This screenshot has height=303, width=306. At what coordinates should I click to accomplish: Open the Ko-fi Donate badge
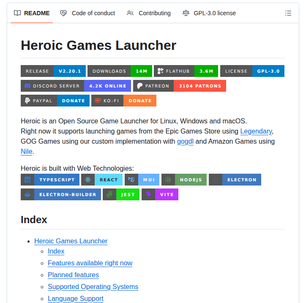(x=124, y=101)
